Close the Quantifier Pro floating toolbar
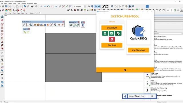This screenshot has height=103, width=183. (78, 22)
